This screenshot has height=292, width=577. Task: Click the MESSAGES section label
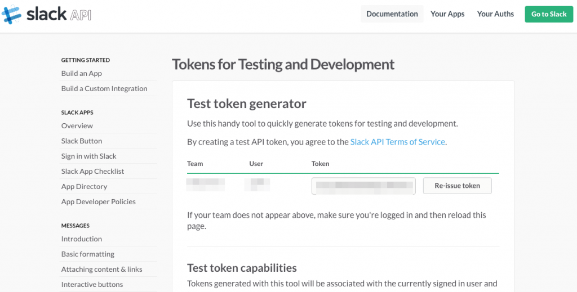(76, 226)
